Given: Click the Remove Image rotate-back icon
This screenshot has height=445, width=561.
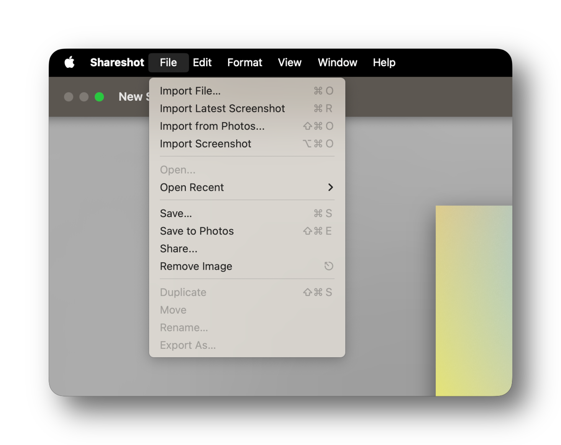Looking at the screenshot, I should point(328,266).
